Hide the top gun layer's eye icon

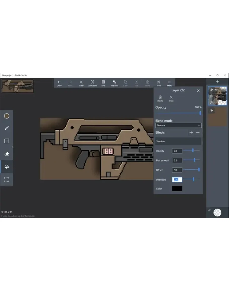(211, 89)
